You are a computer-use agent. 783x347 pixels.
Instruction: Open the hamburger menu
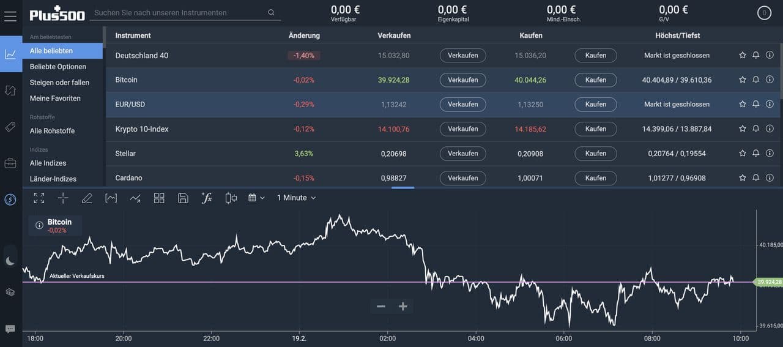10,16
